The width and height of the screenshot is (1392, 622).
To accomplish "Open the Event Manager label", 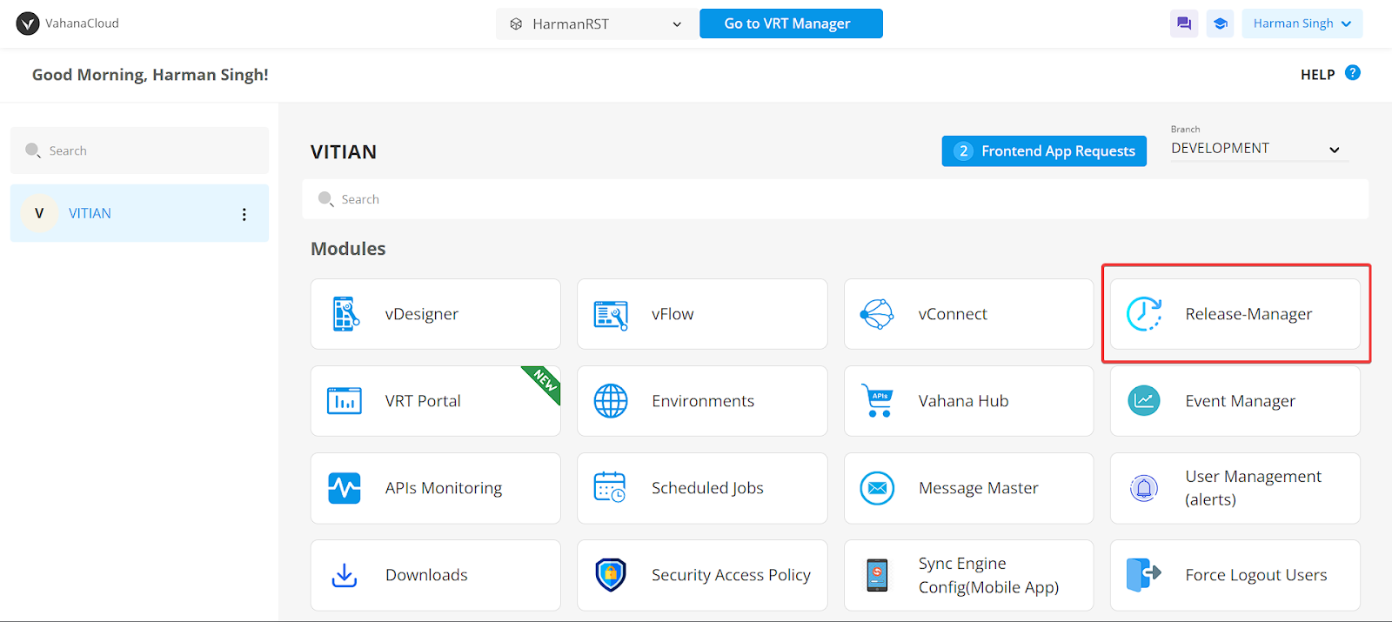I will [1240, 401].
